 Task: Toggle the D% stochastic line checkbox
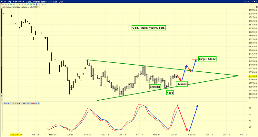point(30,104)
